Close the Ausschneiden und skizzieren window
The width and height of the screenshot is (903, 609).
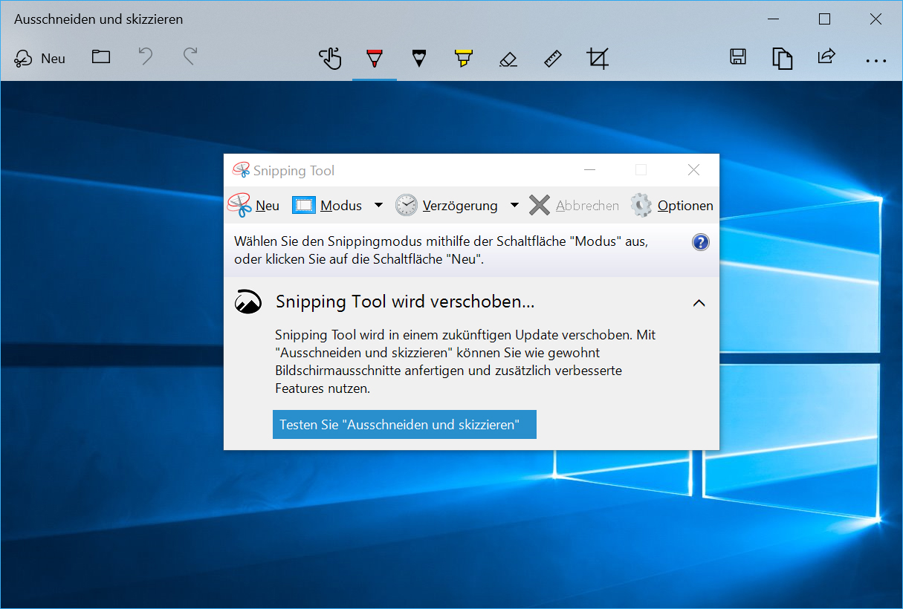tap(876, 19)
